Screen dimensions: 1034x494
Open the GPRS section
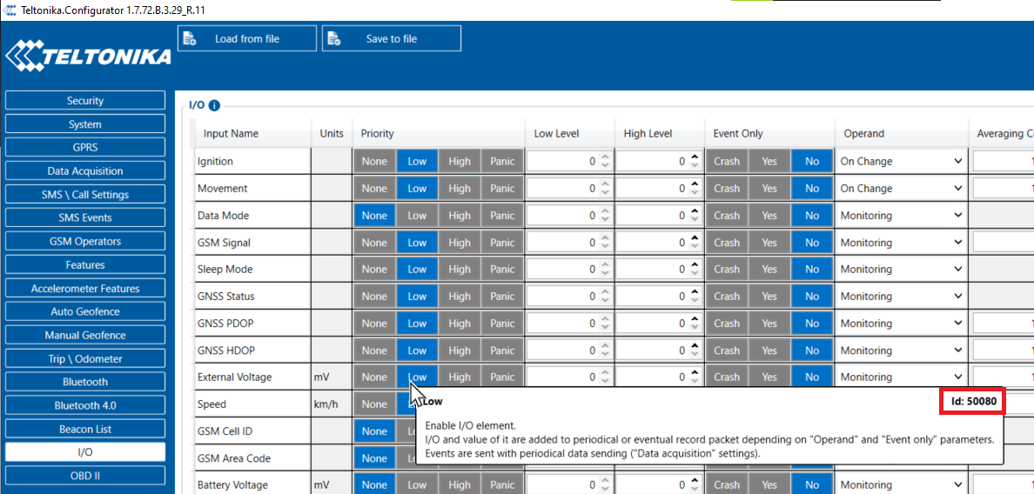85,148
